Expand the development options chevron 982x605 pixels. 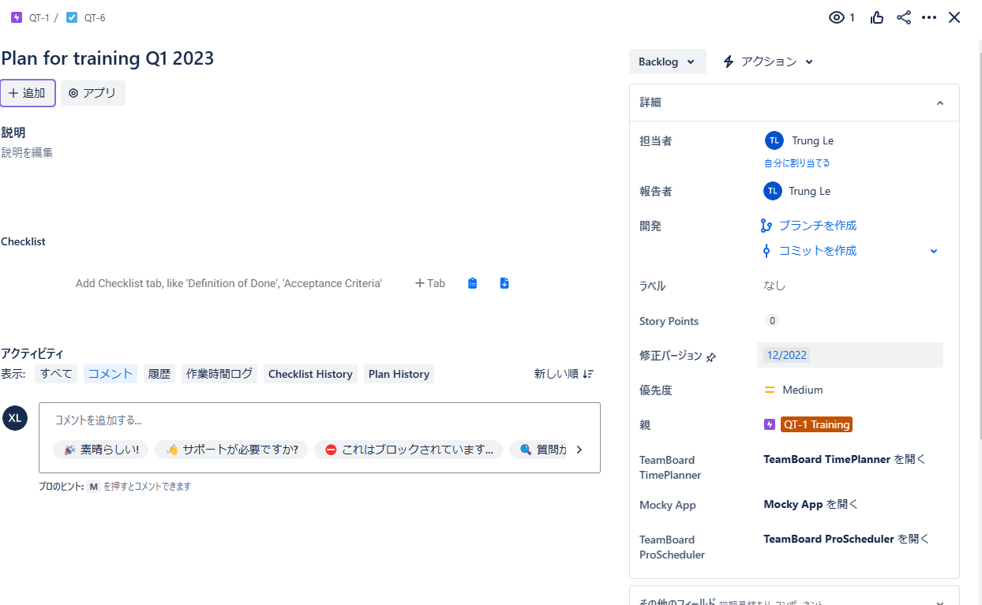pos(934,251)
